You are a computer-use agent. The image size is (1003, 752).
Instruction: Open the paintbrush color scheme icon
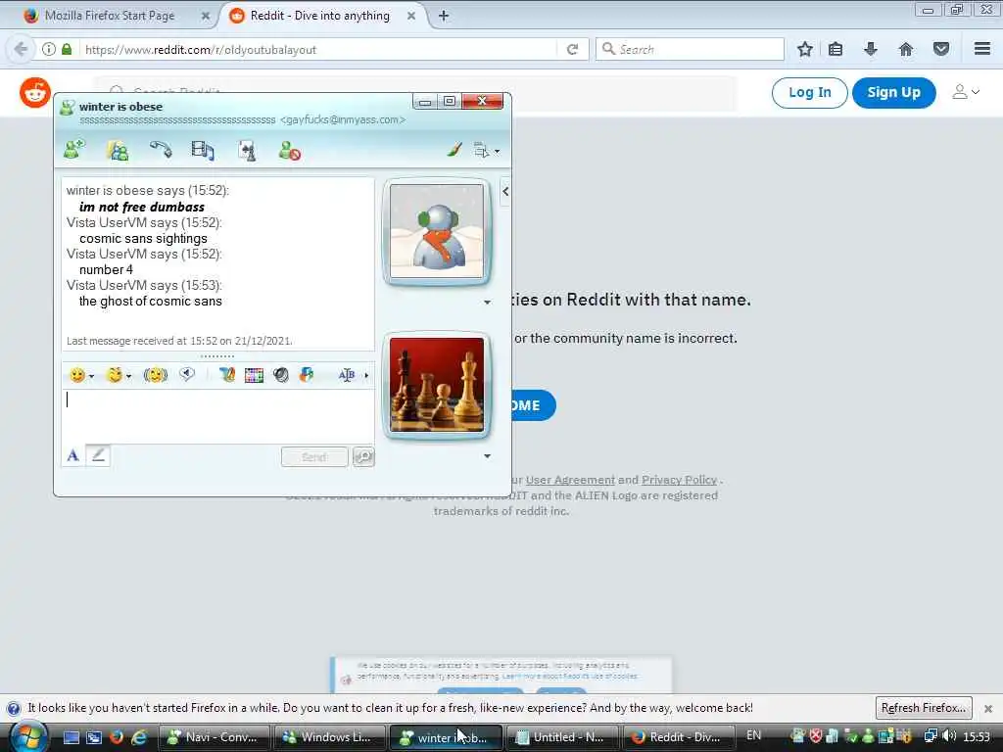pyautogui.click(x=454, y=150)
